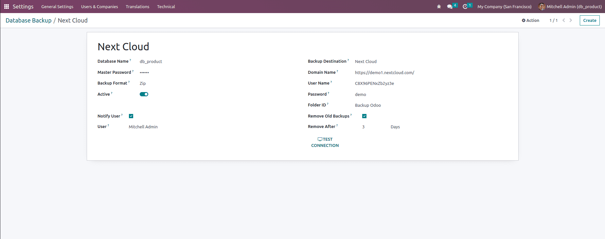Select the Backup Format Zip field

(x=143, y=84)
